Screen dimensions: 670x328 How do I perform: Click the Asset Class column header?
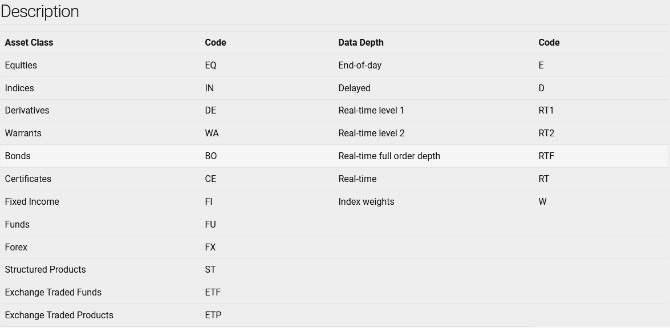(x=29, y=42)
